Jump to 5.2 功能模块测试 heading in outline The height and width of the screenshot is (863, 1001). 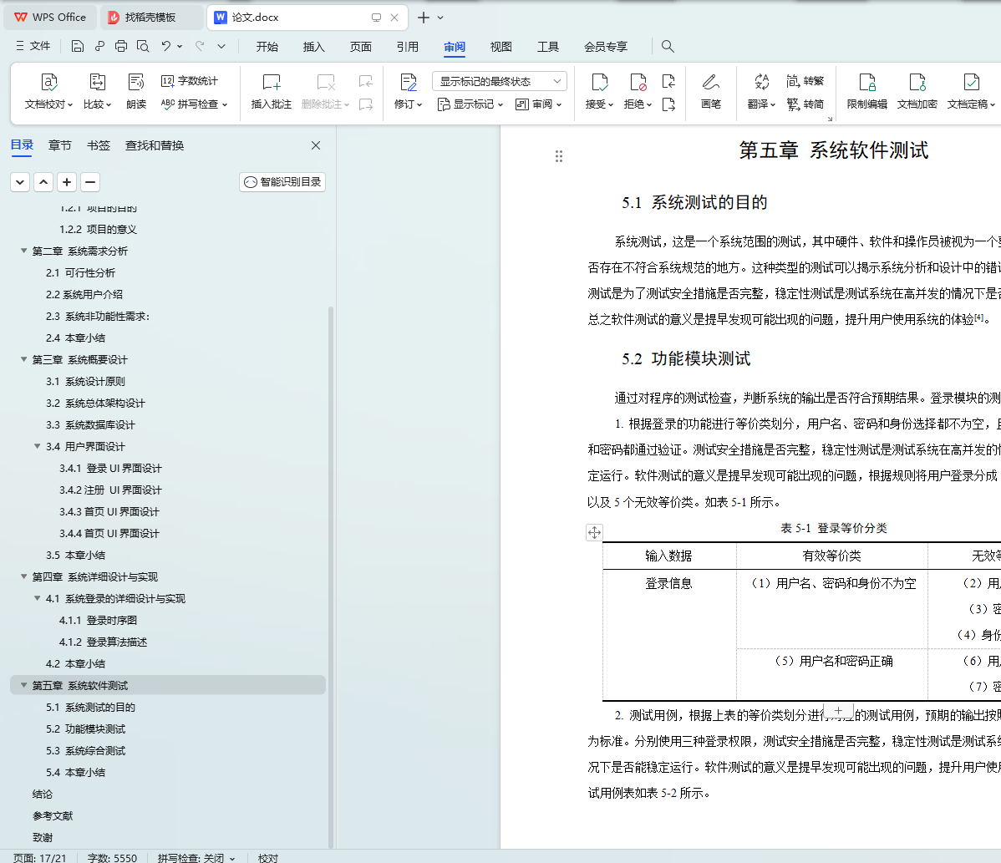85,729
